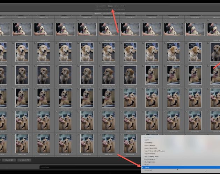Choose the Move import method
Screen dimensions: 220x174
(117, 6)
